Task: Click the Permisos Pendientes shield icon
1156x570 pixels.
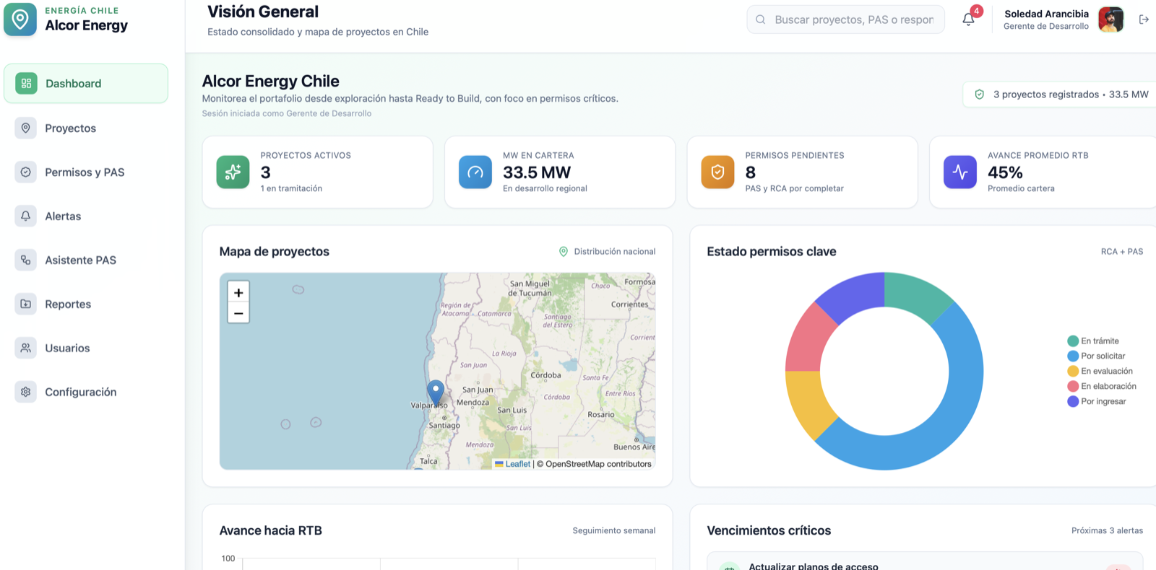Action: tap(717, 172)
